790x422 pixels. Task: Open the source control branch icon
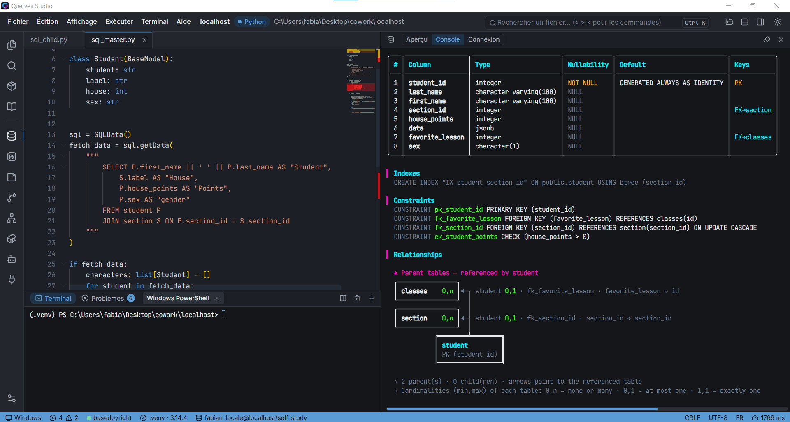pyautogui.click(x=12, y=197)
